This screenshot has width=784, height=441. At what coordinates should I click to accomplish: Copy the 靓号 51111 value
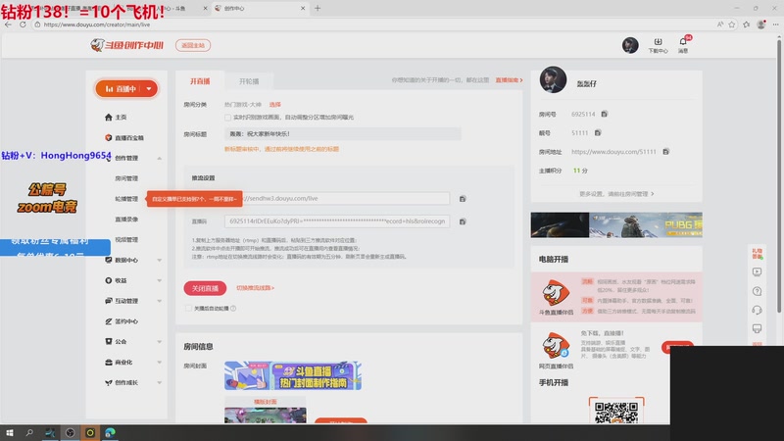click(x=598, y=133)
